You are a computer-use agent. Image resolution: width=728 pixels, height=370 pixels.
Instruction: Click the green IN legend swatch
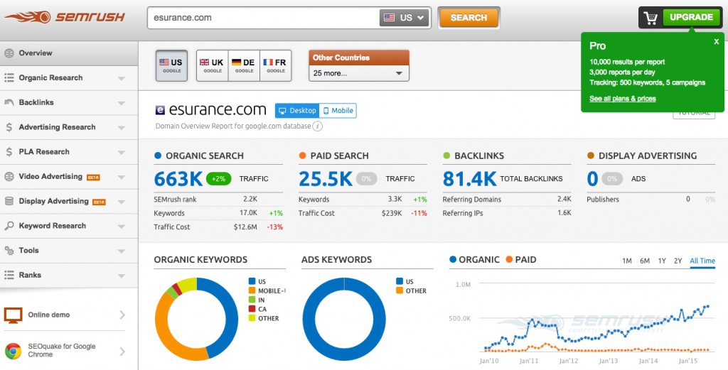[252, 300]
